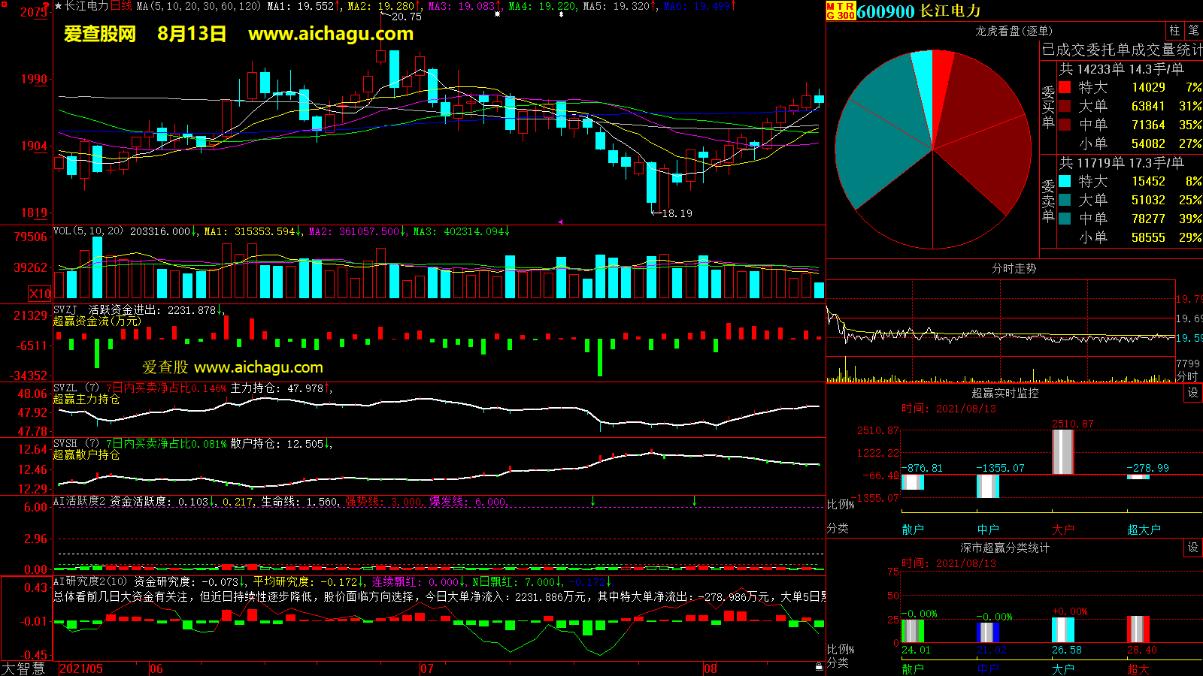Click the lock icon at chart bottom
Viewport: 1203px width, 676px height.
[819, 666]
